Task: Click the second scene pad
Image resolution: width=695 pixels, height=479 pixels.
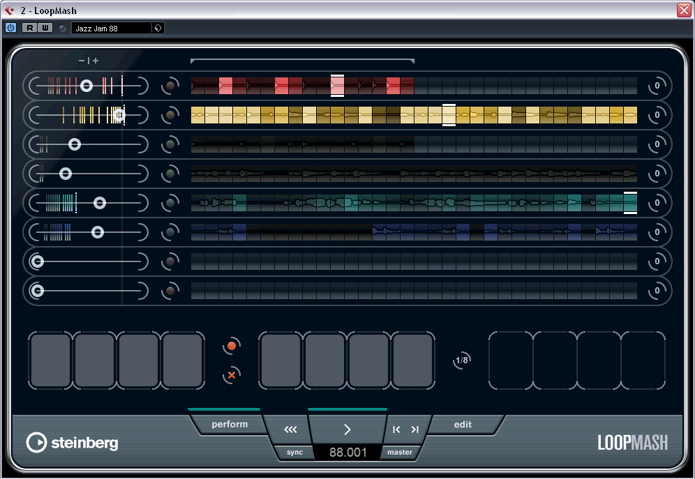Action: (x=94, y=360)
